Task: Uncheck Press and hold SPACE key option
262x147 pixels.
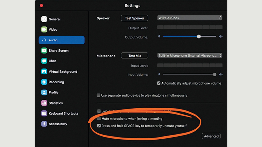Action: click(x=99, y=125)
